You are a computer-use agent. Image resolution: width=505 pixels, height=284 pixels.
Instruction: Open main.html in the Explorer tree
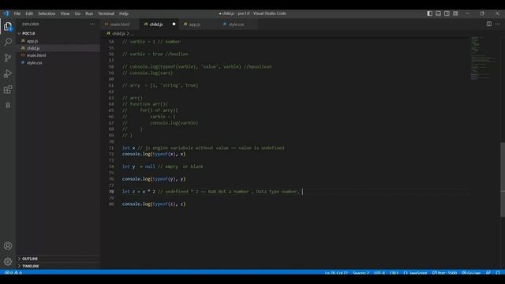pyautogui.click(x=58, y=55)
